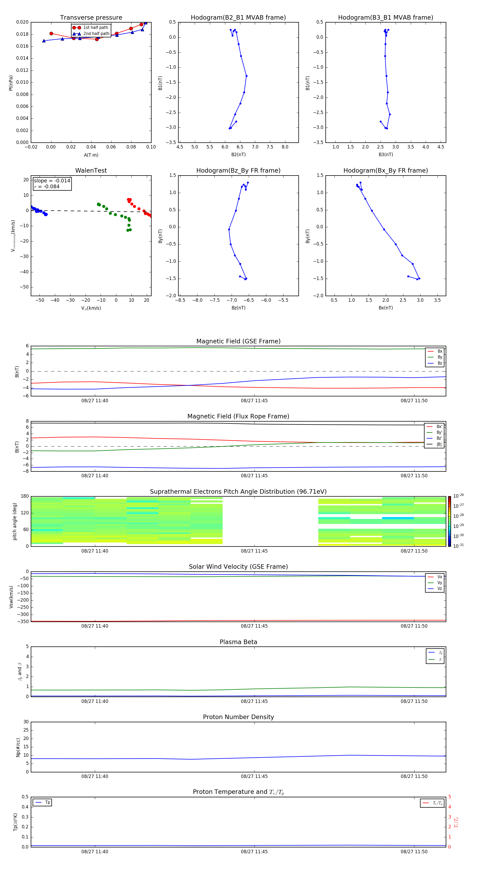Click the 'V_A(km/s)' x-axis label
477x875 pixels.
(91, 308)
